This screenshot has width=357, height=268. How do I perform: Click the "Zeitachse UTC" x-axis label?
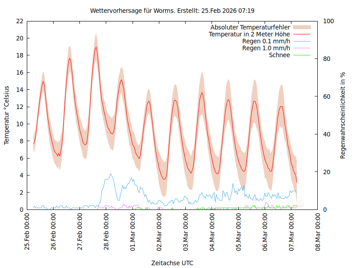(172, 263)
